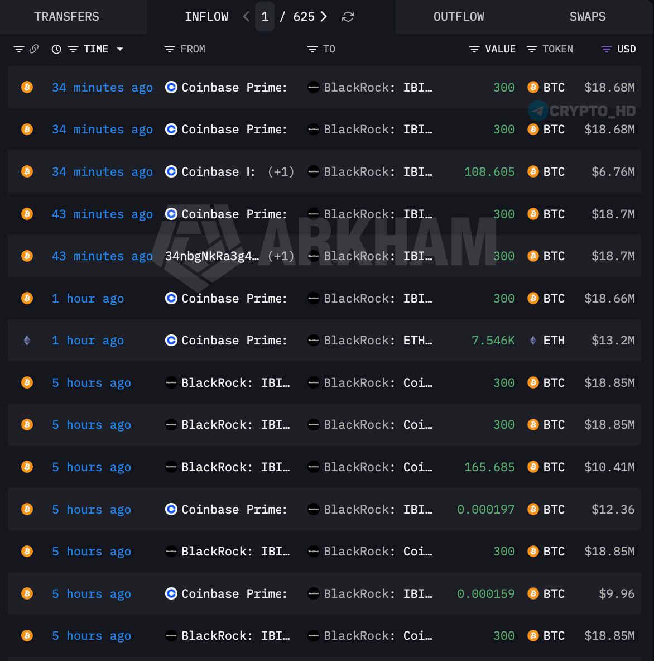Screen dimensions: 654x661
Task: Click the VALUE column header label
Action: tap(500, 49)
